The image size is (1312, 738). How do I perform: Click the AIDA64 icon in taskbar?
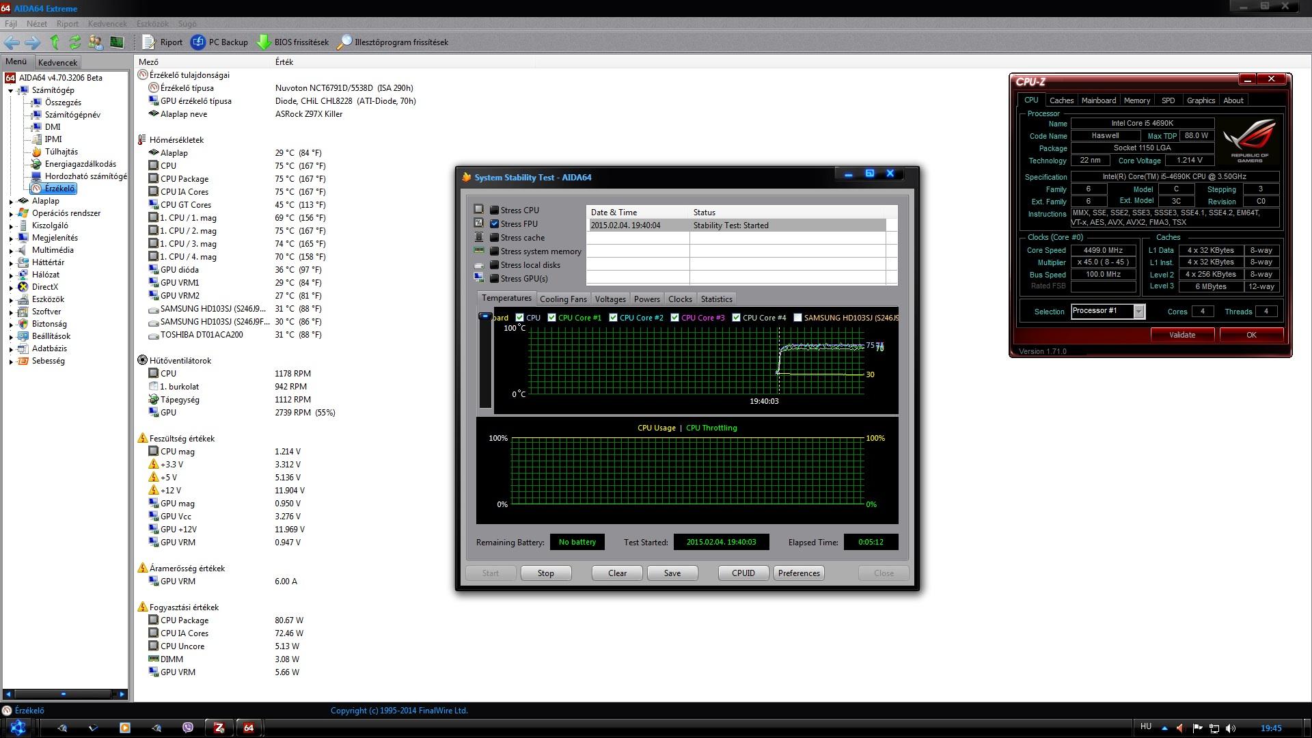point(249,728)
